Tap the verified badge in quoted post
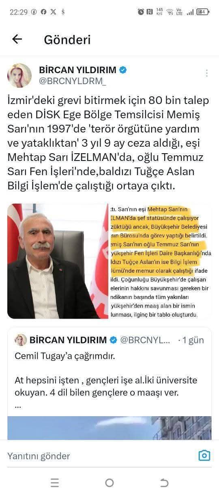Screen dimensions: 219x495 click(114, 340)
